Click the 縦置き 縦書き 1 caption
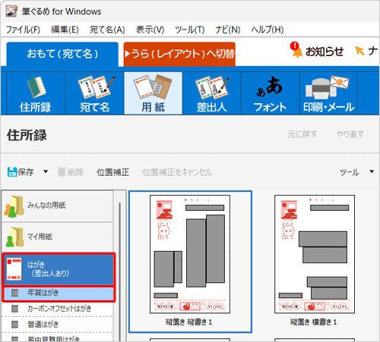This screenshot has width=380, height=342. [188, 322]
